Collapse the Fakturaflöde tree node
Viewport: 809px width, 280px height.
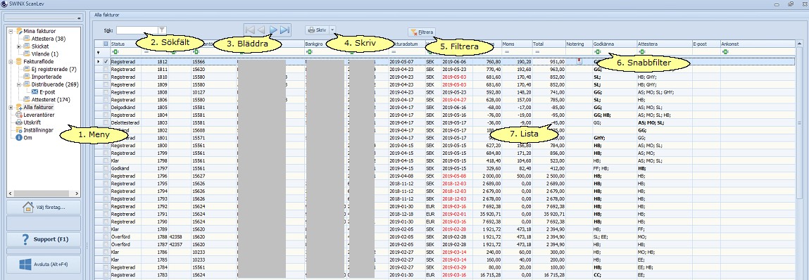pos(11,61)
